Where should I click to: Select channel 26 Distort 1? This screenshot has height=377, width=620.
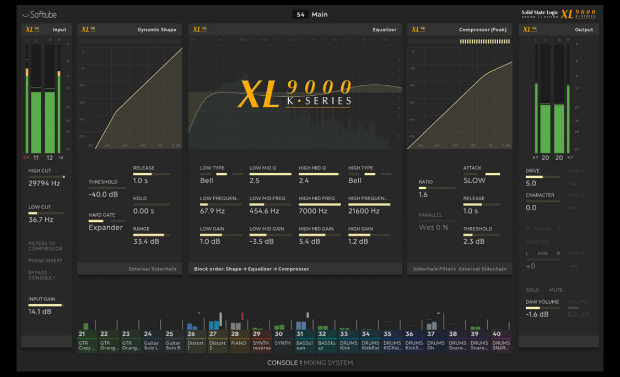coord(196,340)
